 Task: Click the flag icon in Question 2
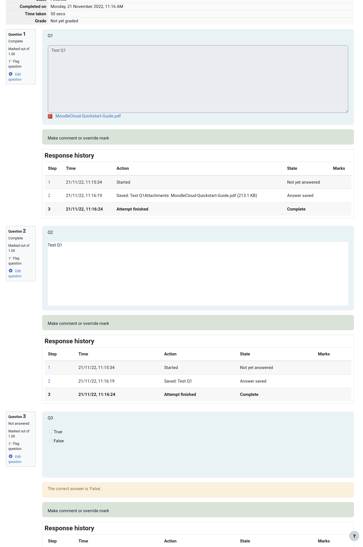(10, 258)
